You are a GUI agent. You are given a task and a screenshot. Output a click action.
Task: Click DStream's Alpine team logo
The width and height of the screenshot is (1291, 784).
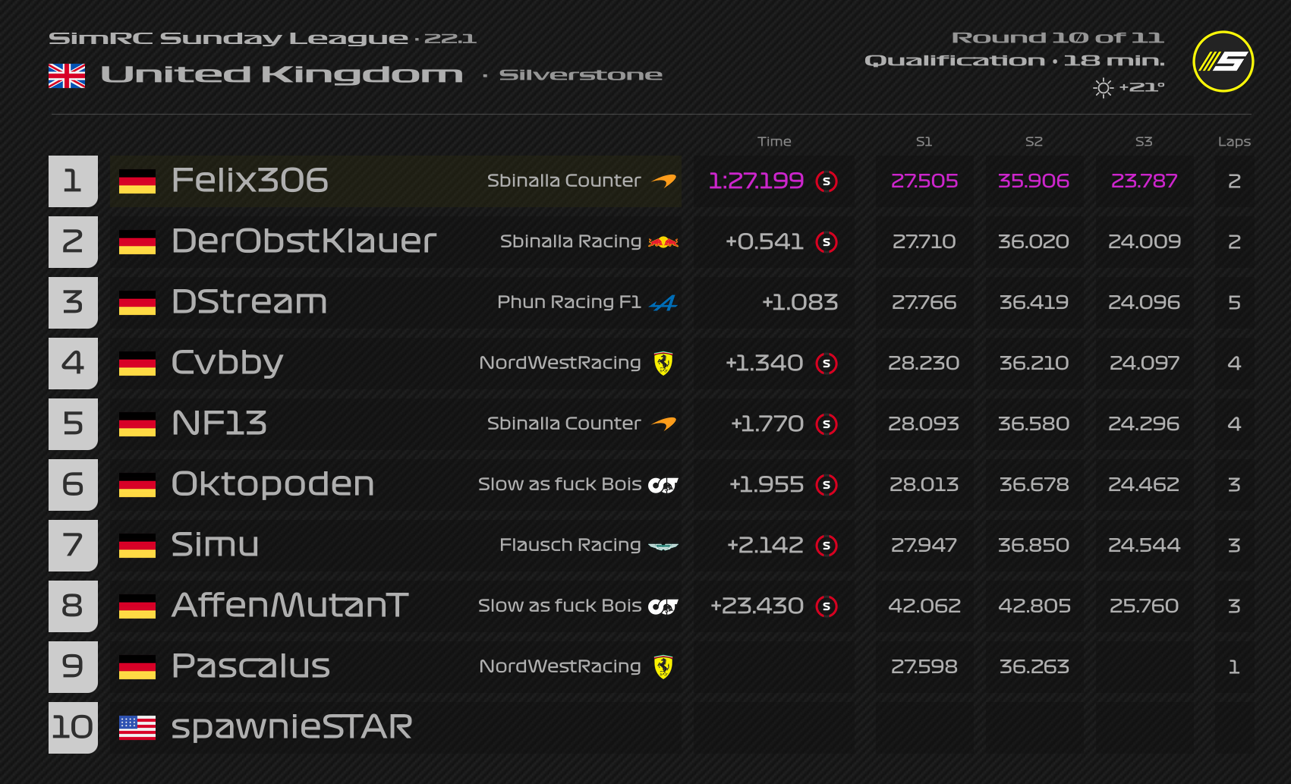663,303
